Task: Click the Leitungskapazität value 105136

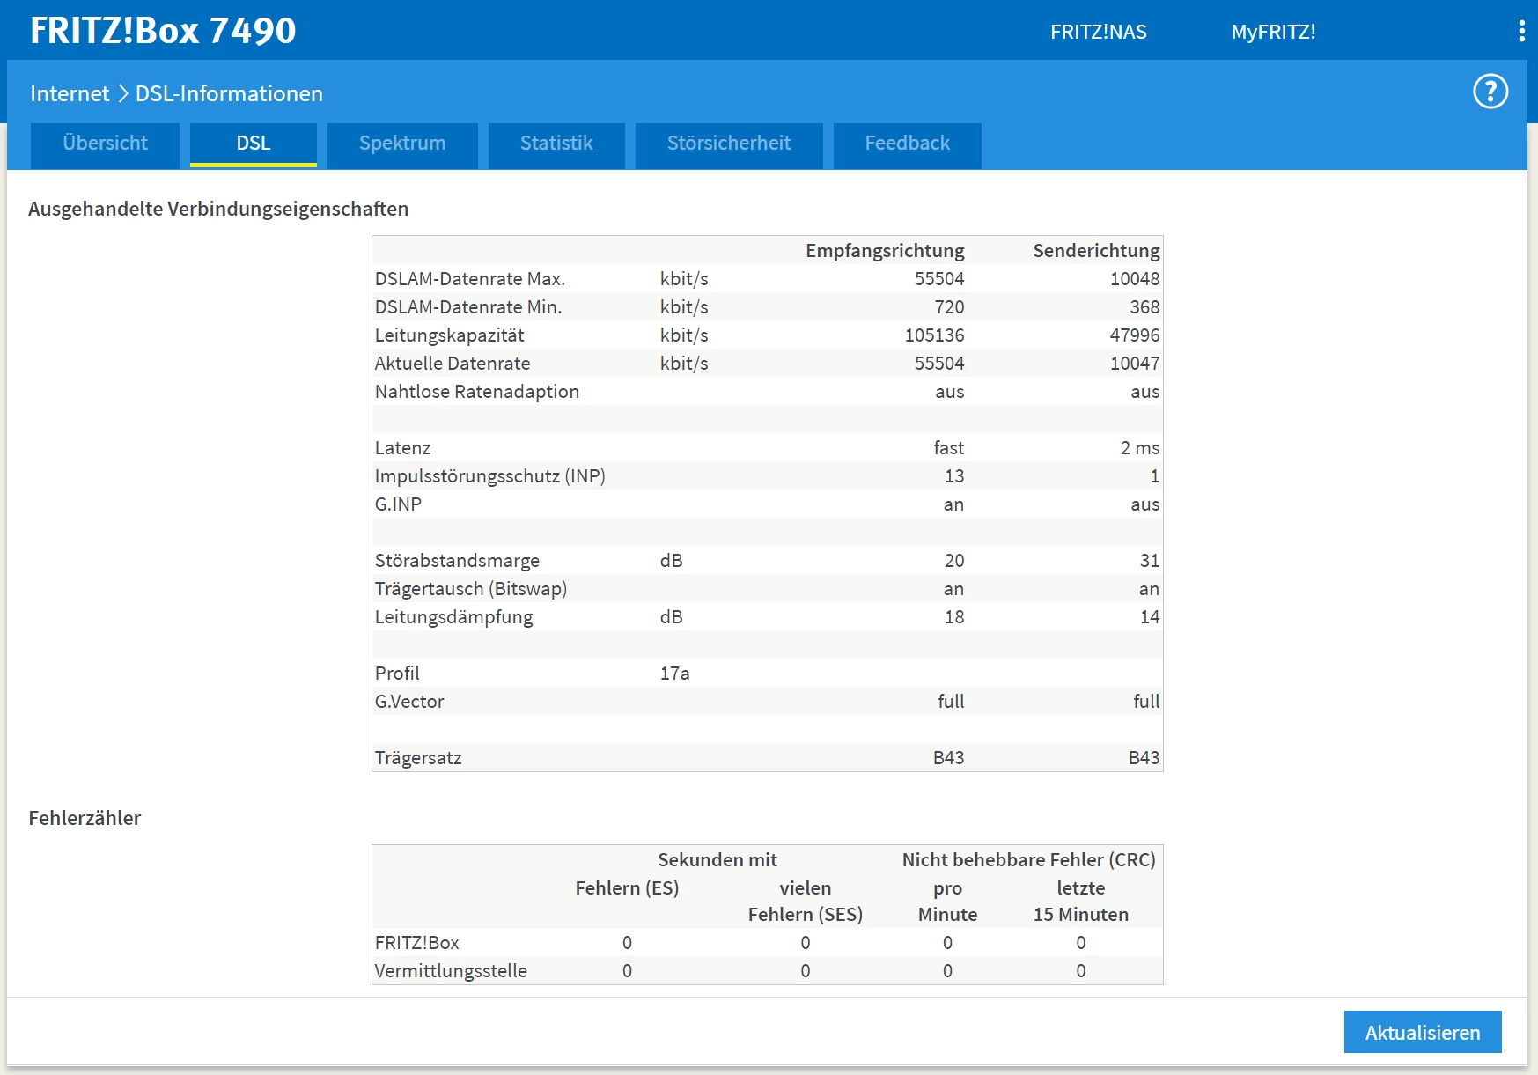Action: (x=934, y=335)
